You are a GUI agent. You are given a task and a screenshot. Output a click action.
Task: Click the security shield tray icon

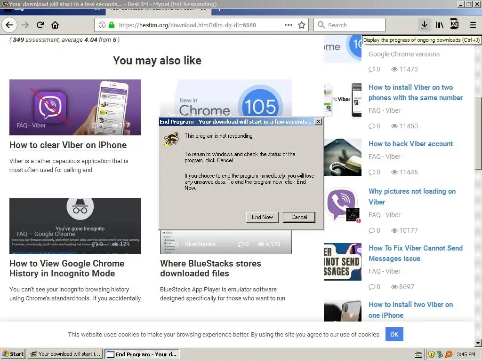pyautogui.click(x=431, y=354)
